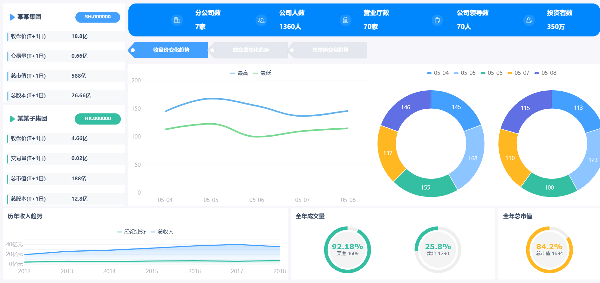
Task: Click the 交易量 value 0.02亿
Action: 79,158
